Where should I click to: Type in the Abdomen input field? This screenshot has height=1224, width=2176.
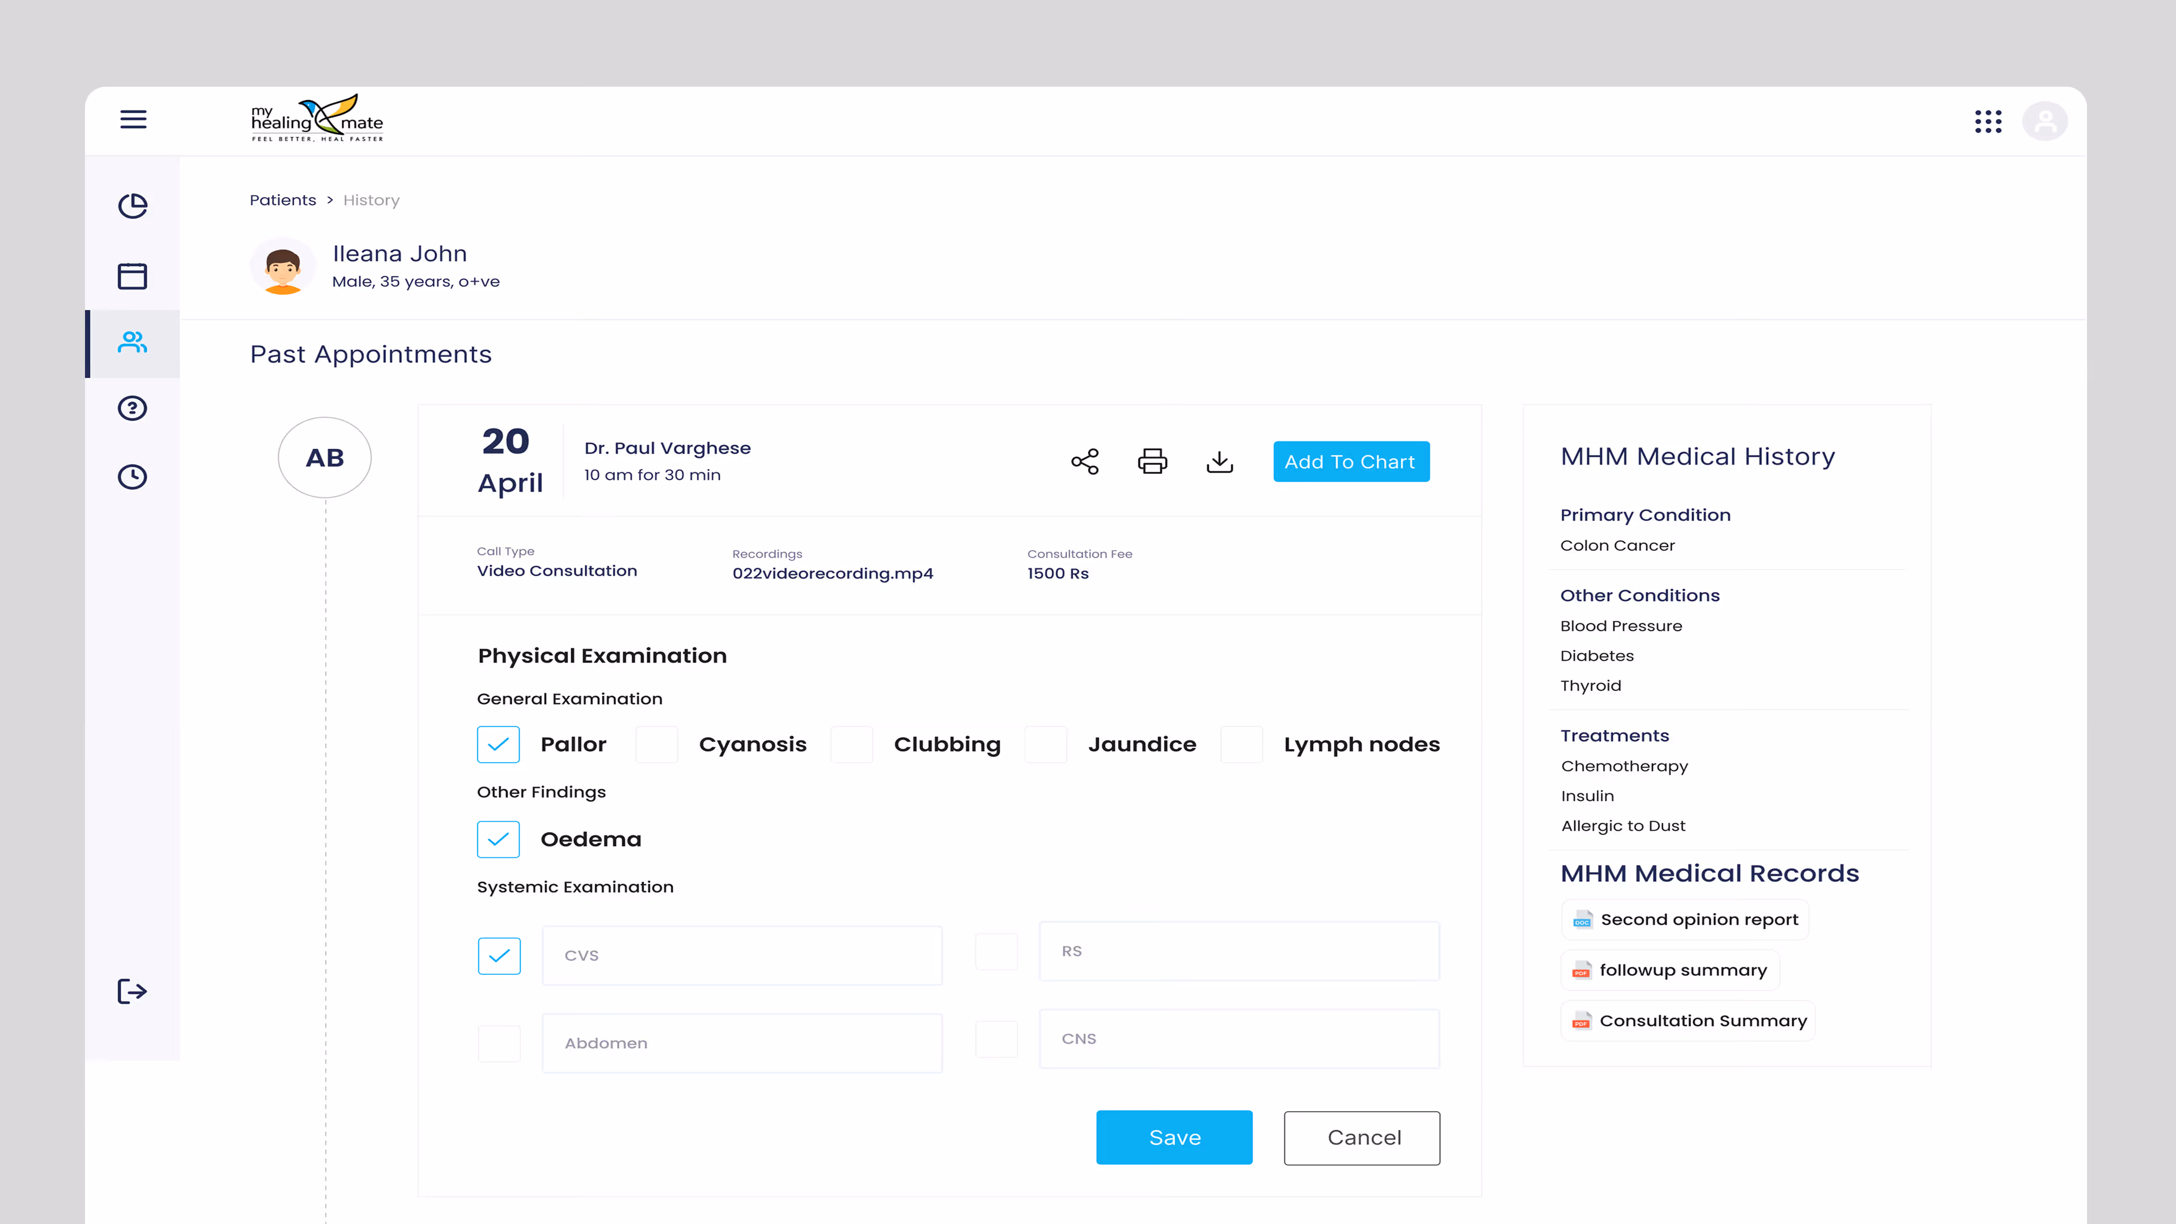742,1043
